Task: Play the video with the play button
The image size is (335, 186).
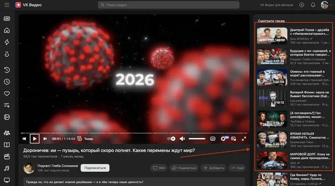Action: [x=35, y=138]
